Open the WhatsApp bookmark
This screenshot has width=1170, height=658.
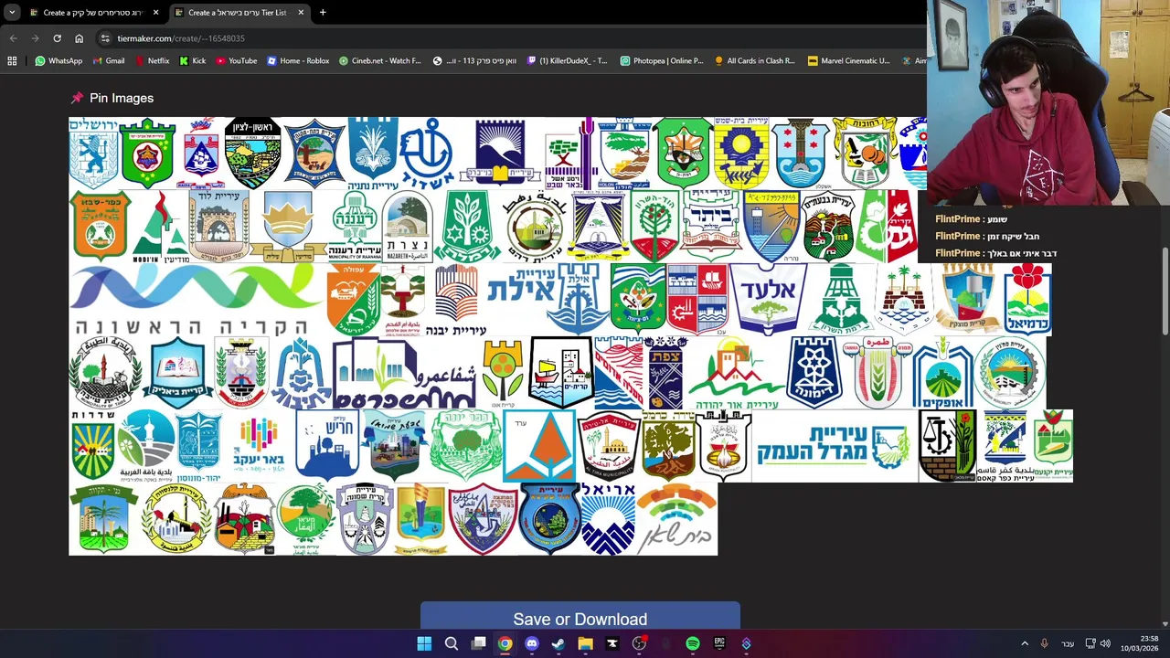click(x=58, y=61)
